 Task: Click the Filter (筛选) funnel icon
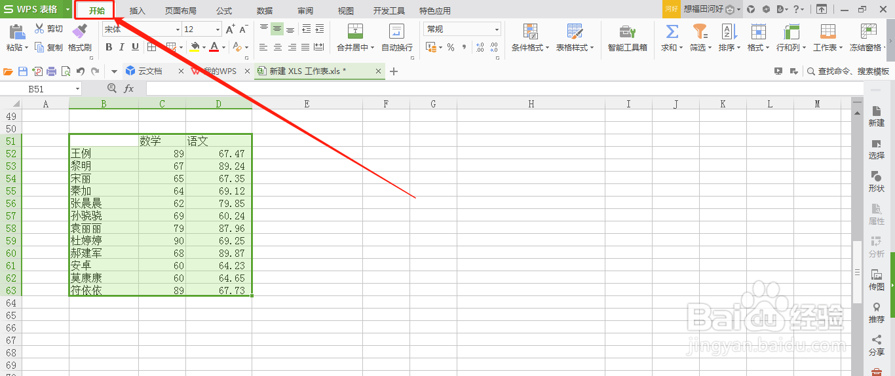pos(700,31)
